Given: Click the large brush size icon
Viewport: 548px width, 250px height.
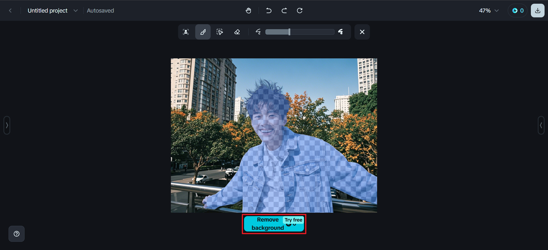Looking at the screenshot, I should point(341,32).
